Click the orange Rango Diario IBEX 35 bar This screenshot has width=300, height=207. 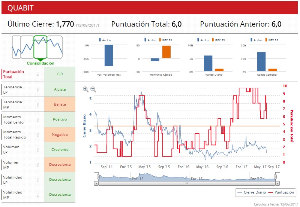point(219,70)
